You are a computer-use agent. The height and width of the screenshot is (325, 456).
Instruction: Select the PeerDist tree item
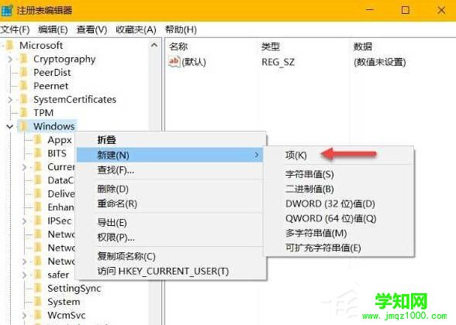(x=52, y=72)
